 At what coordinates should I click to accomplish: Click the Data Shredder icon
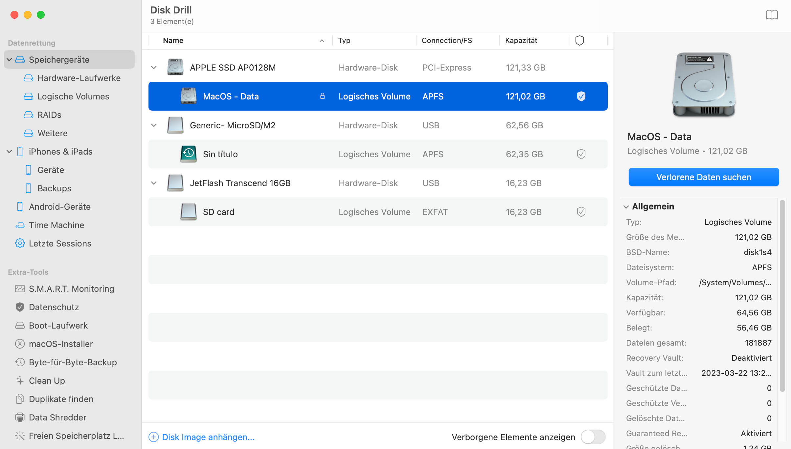(20, 417)
